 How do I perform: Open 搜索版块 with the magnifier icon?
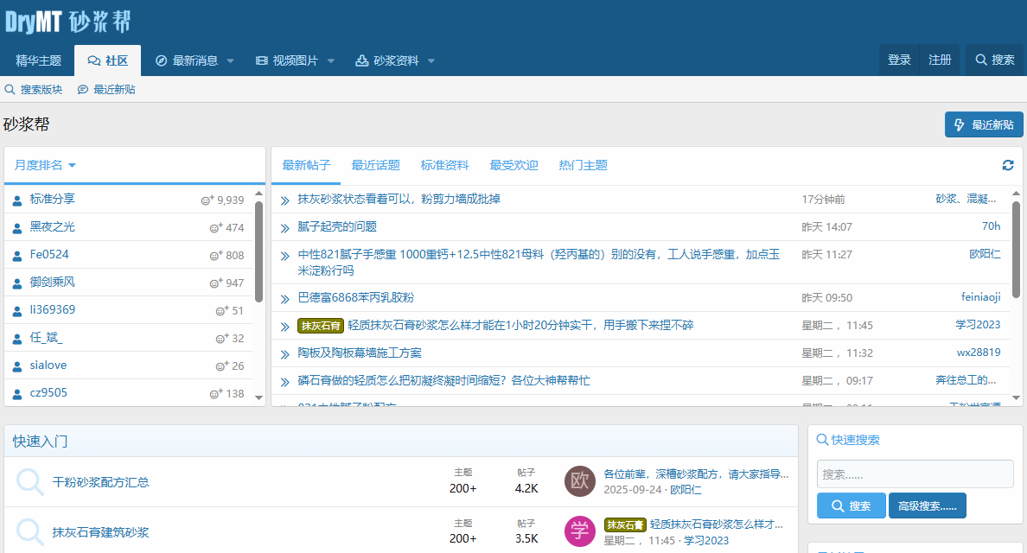click(x=9, y=88)
